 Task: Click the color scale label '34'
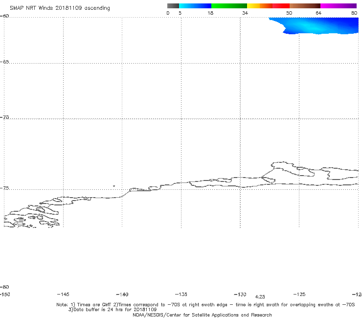[x=245, y=13]
